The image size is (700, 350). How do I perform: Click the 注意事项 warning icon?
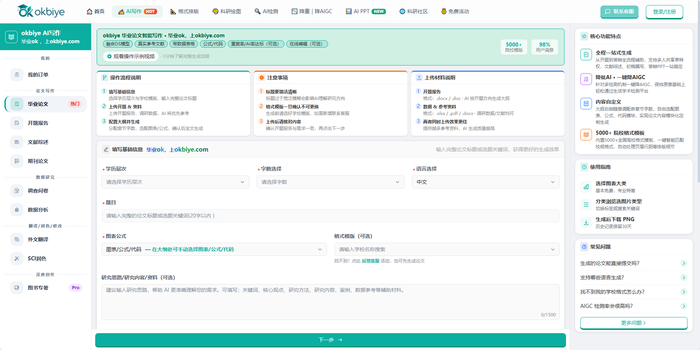coord(262,78)
